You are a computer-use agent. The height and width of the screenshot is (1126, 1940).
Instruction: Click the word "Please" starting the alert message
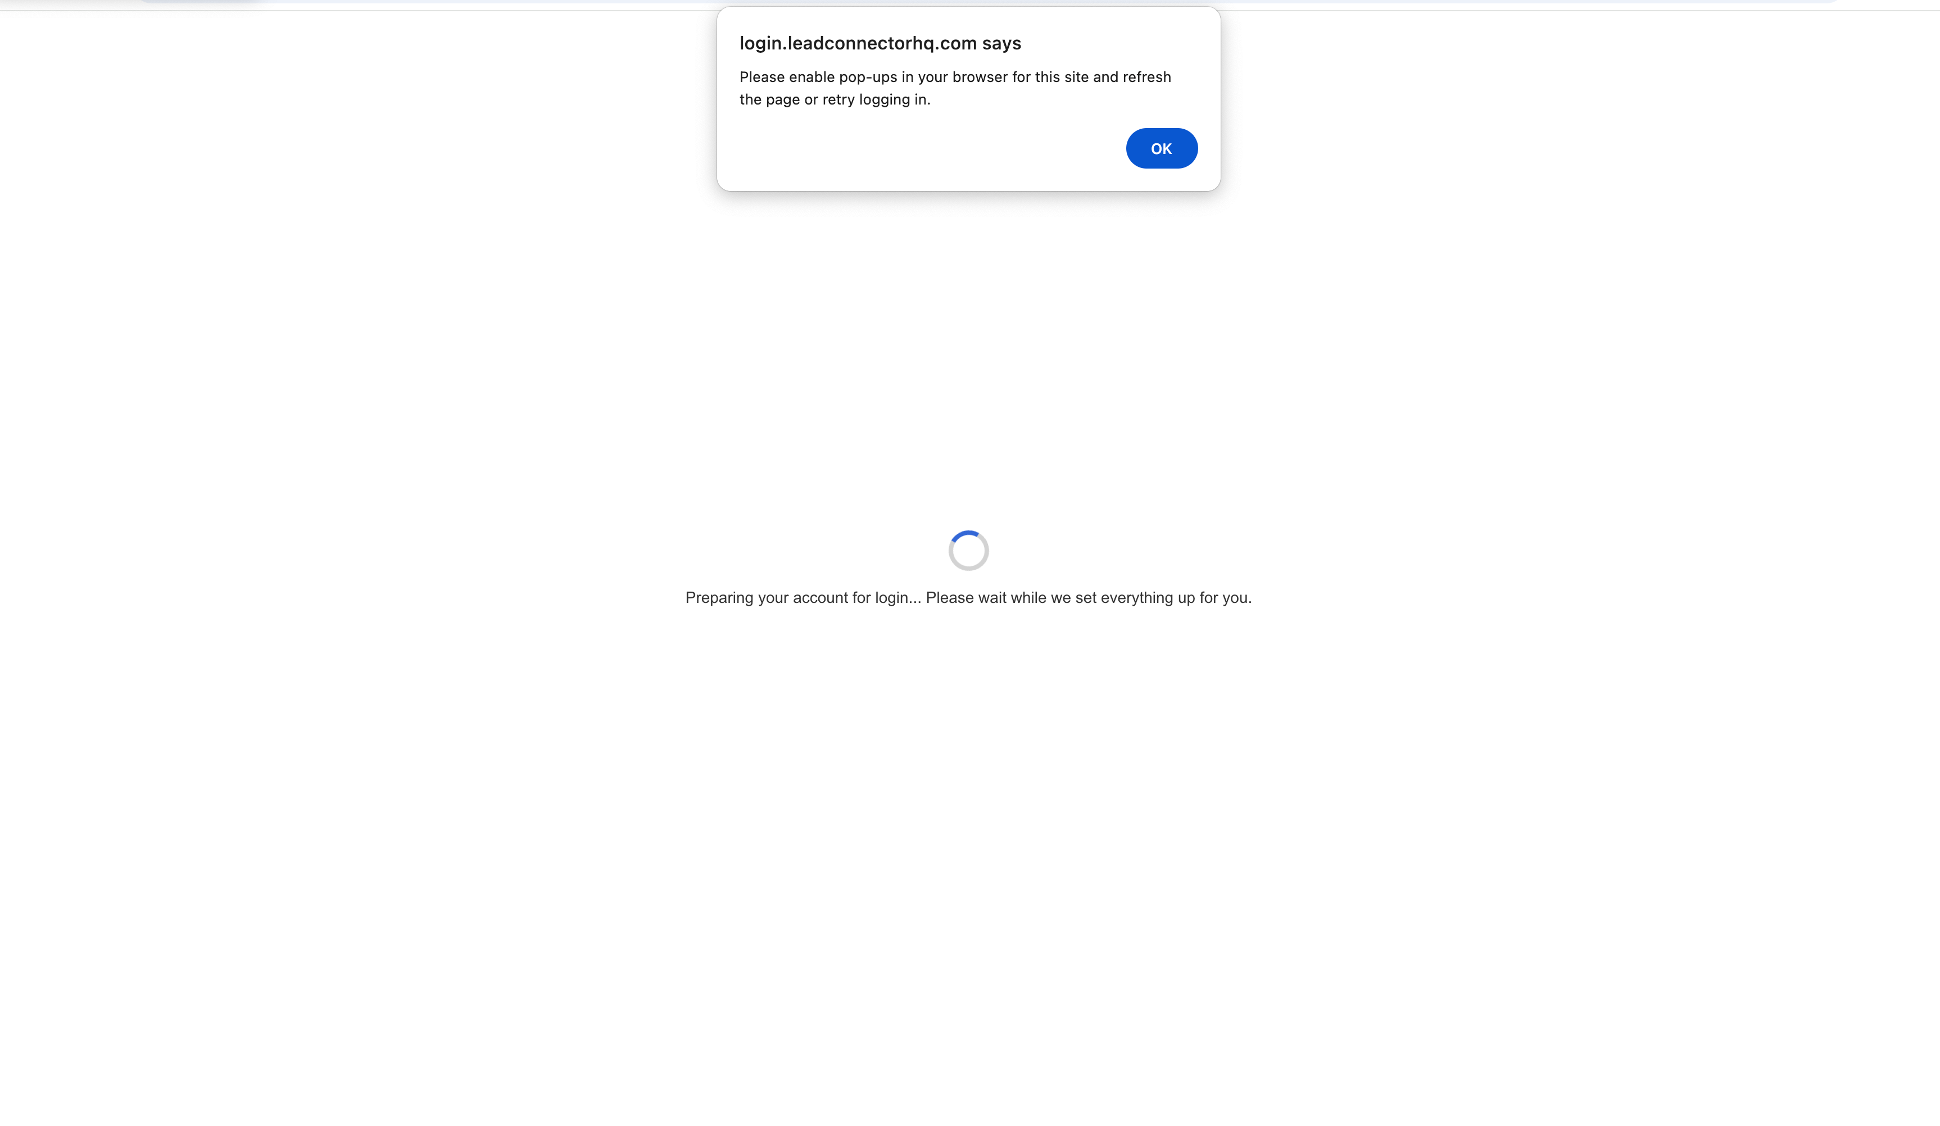tap(762, 77)
